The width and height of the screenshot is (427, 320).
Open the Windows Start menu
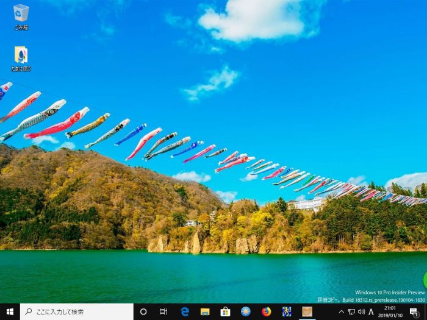coord(10,311)
